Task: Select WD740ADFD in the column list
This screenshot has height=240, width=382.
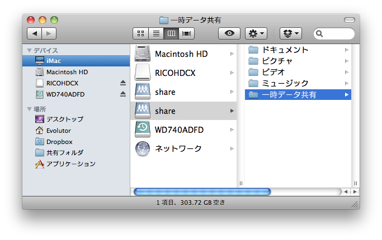Action: [x=183, y=129]
